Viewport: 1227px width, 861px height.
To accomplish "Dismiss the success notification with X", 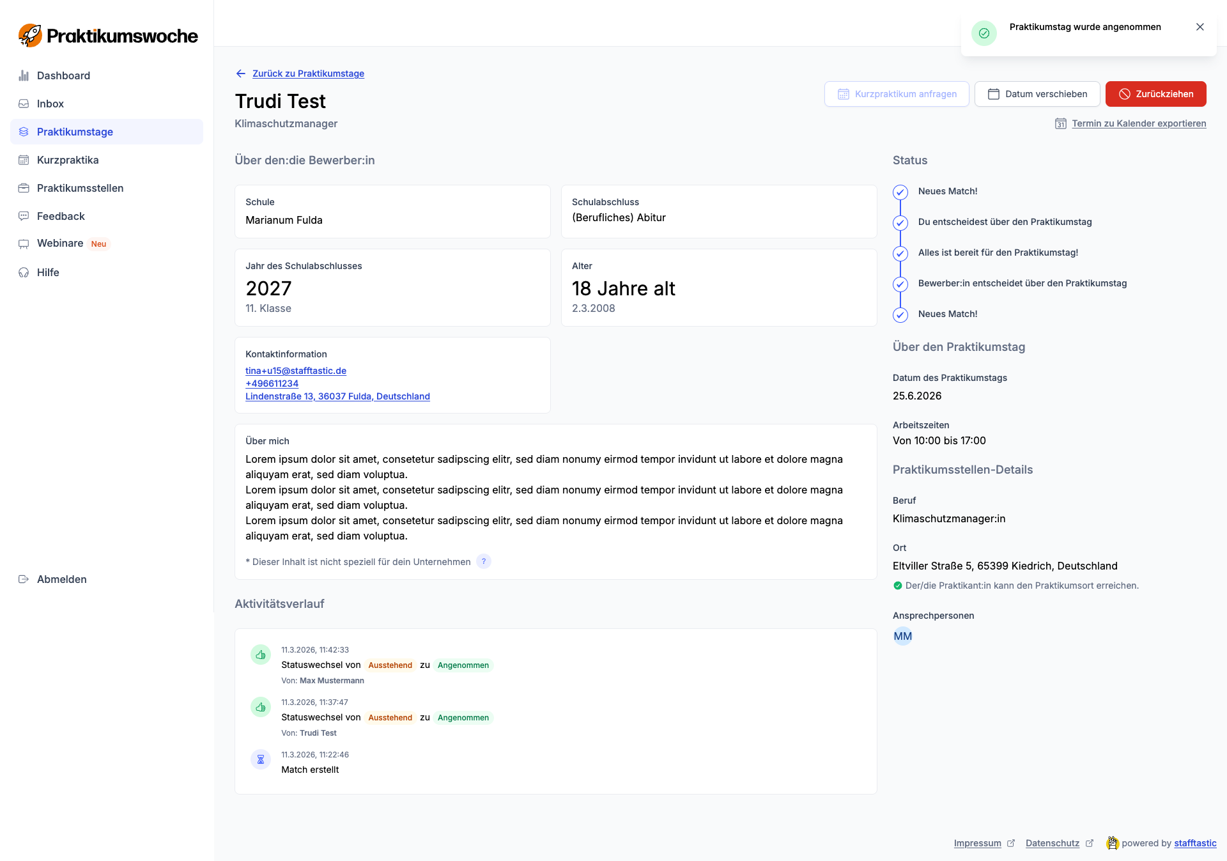I will click(x=1200, y=27).
